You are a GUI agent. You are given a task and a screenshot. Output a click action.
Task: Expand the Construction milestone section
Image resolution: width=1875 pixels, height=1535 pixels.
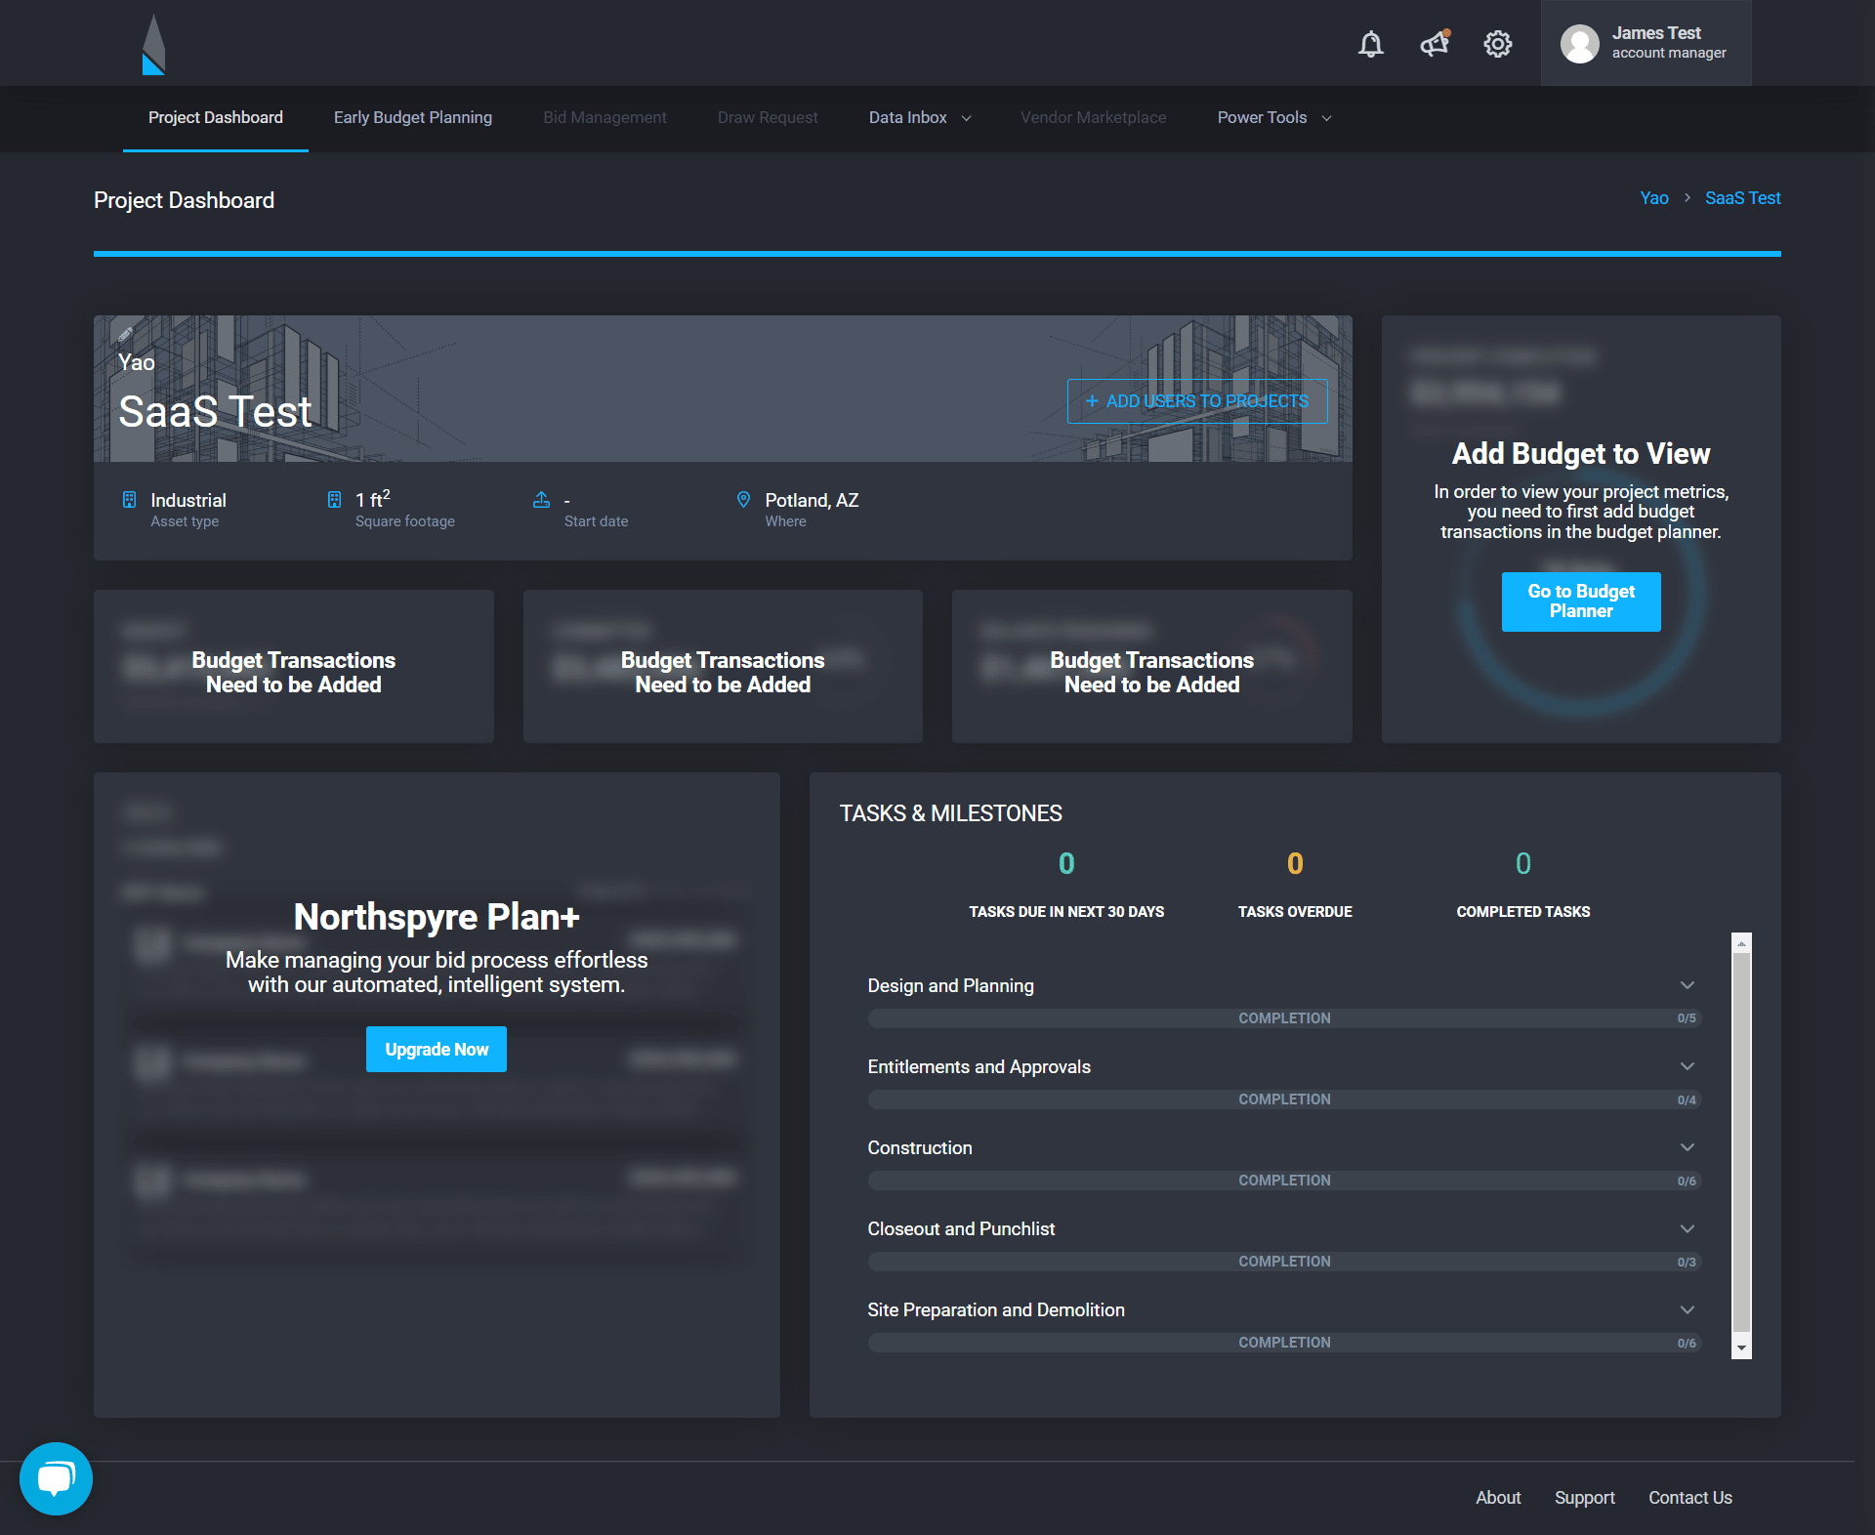click(1687, 1147)
